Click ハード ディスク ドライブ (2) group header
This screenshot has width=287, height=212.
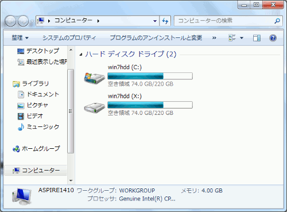(x=130, y=54)
